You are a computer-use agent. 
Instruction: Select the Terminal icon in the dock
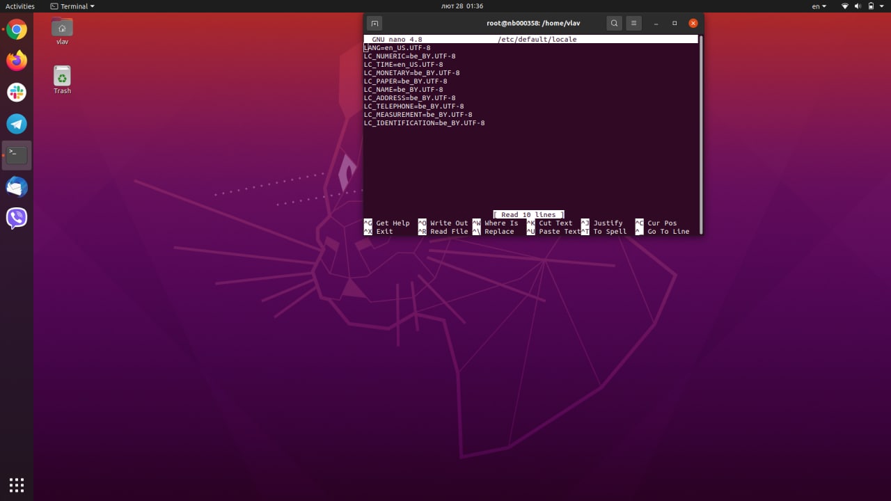[x=17, y=155]
